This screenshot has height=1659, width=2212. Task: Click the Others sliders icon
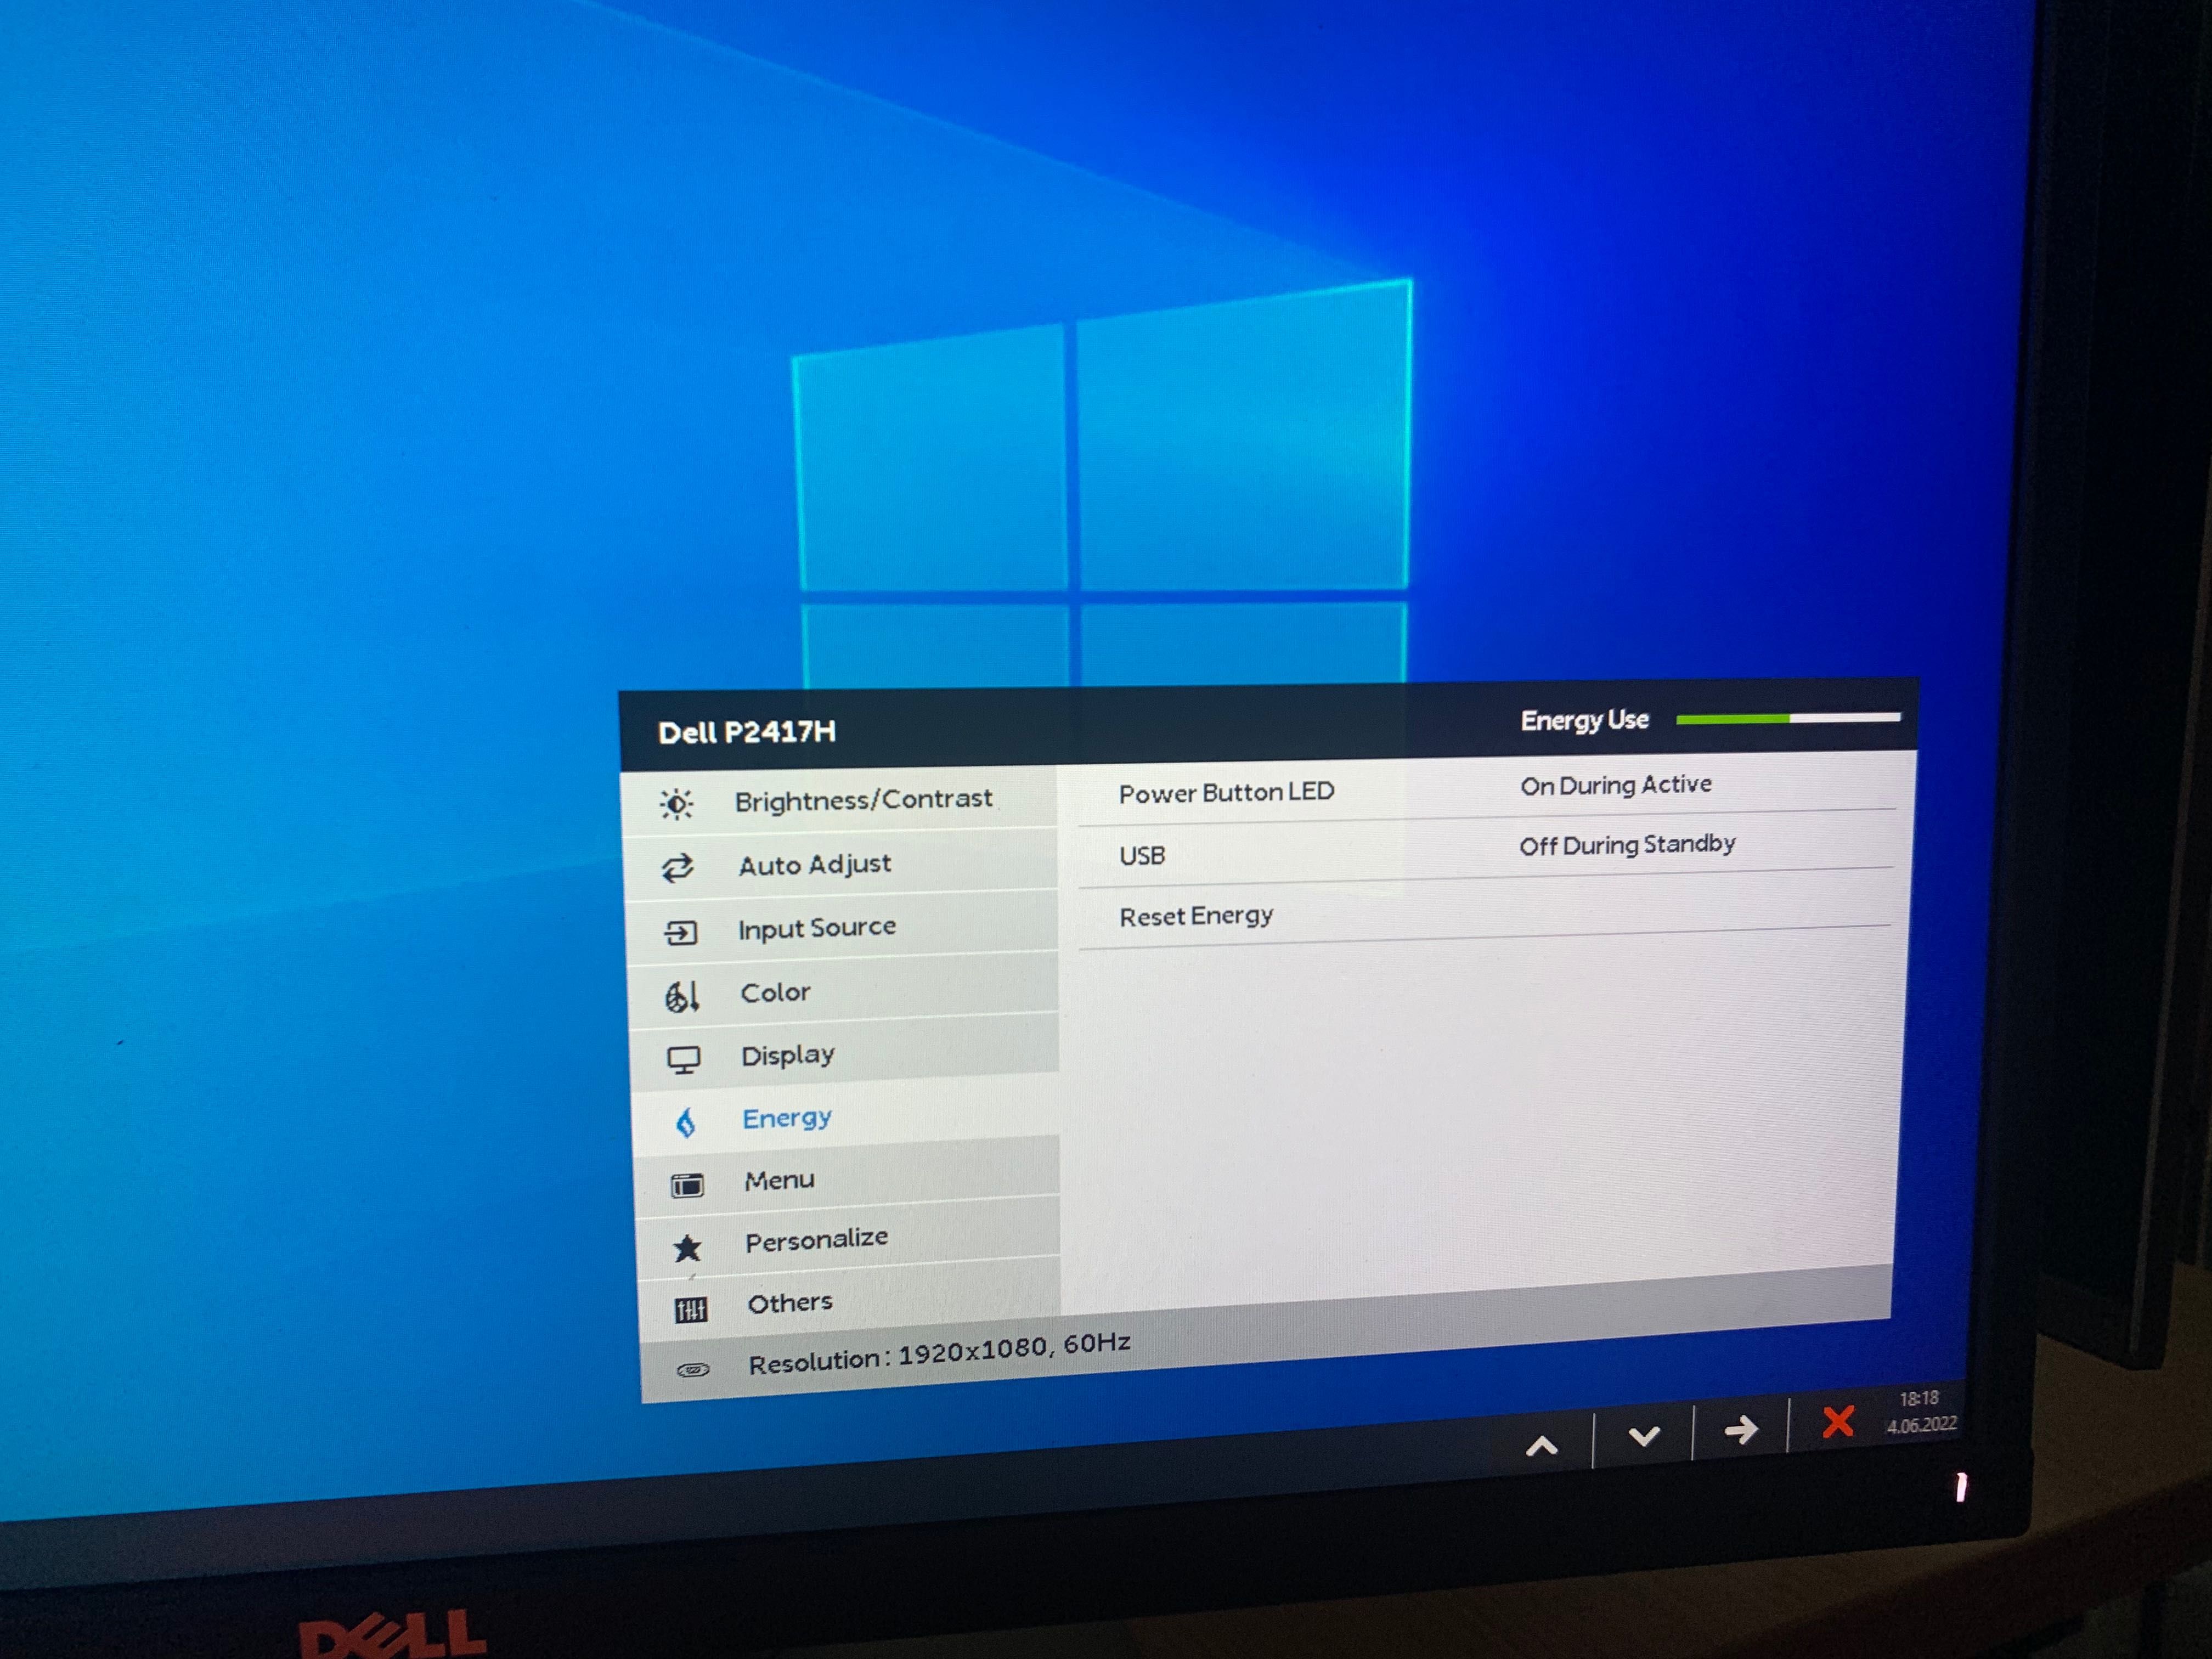click(691, 1309)
